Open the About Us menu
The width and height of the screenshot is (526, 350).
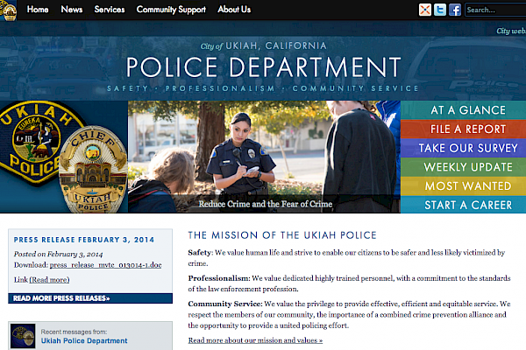point(234,10)
